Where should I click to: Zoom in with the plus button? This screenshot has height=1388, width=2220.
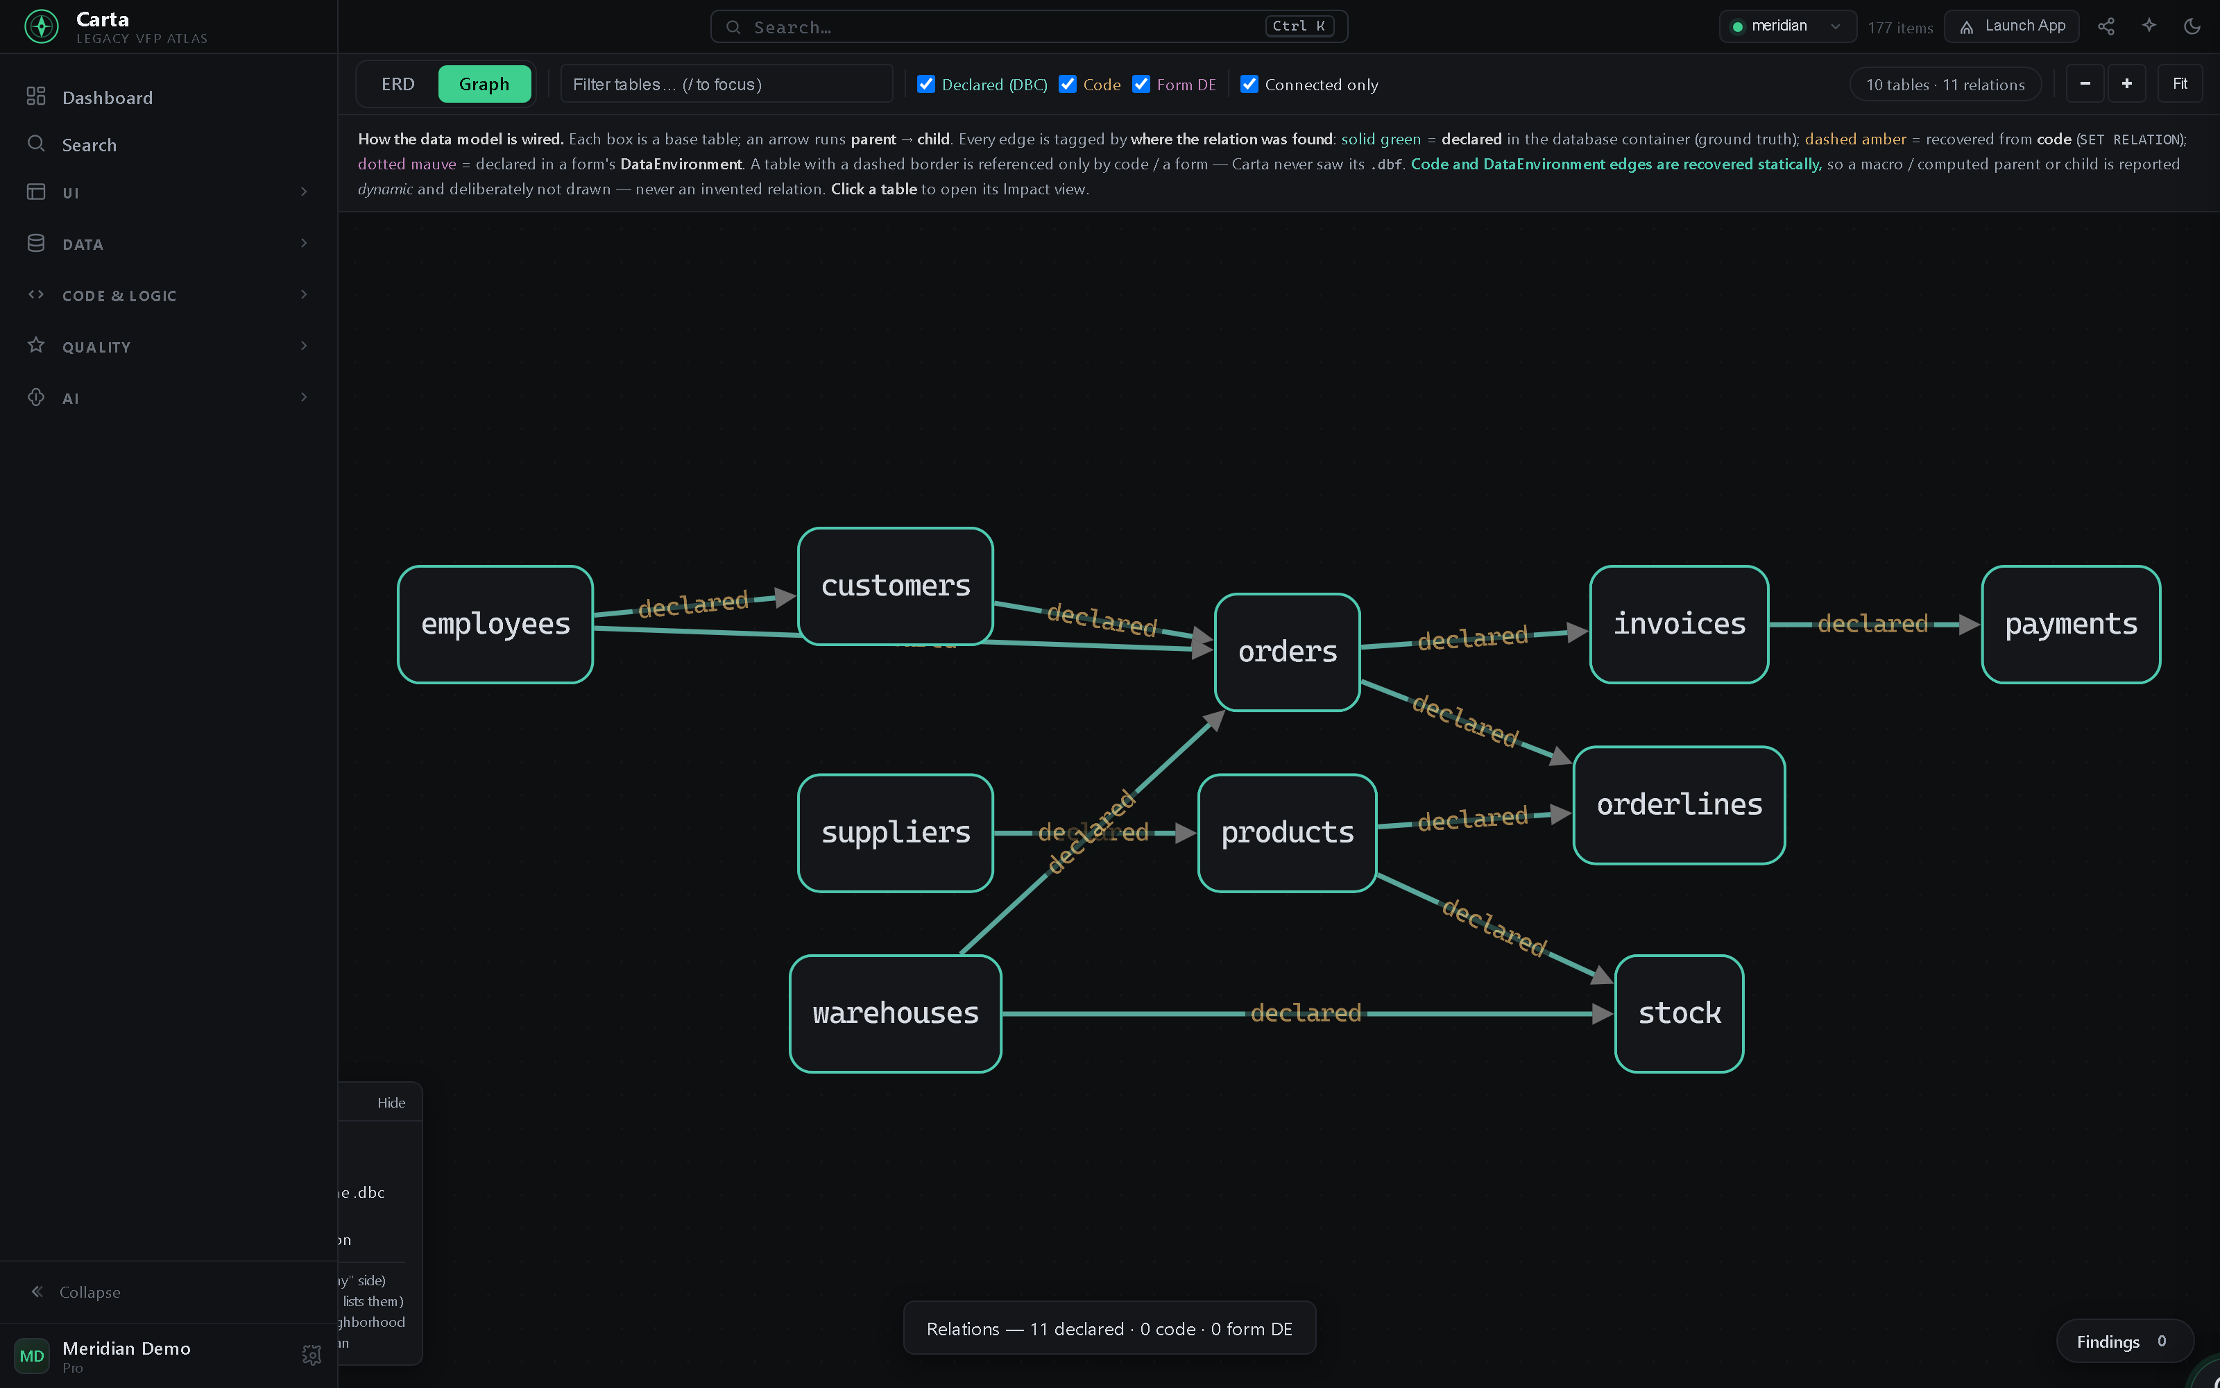[x=2127, y=83]
